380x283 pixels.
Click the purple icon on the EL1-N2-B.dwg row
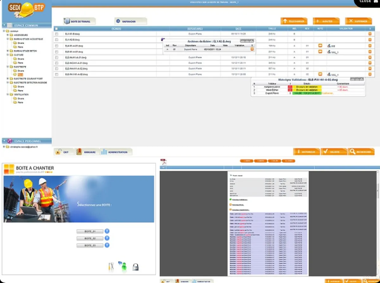pyautogui.click(x=163, y=39)
